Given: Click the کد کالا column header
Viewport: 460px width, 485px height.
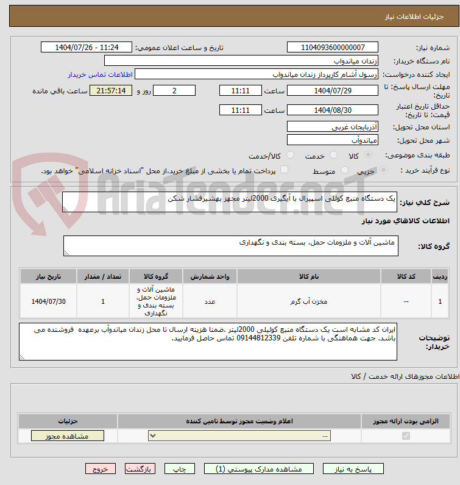Looking at the screenshot, I should (x=406, y=276).
